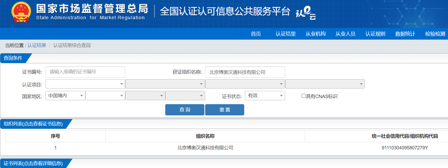This screenshot has height=168, width=448.
Task: Click the 认e云 cloud logo icon
Action: click(306, 13)
